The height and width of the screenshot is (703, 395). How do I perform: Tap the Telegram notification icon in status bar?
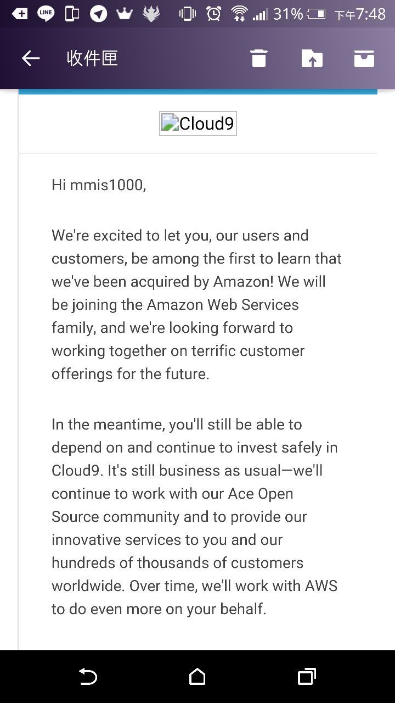pos(98,14)
